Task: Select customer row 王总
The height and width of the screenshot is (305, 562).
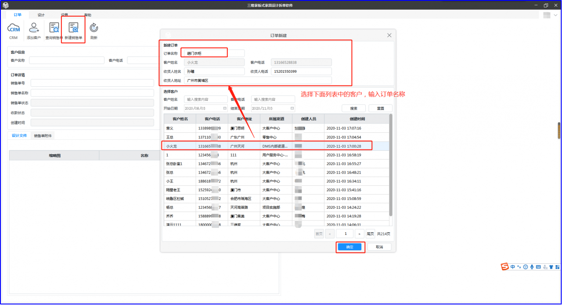Action: (x=276, y=137)
